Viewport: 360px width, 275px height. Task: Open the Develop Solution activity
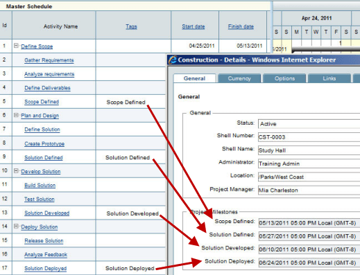[41, 172]
